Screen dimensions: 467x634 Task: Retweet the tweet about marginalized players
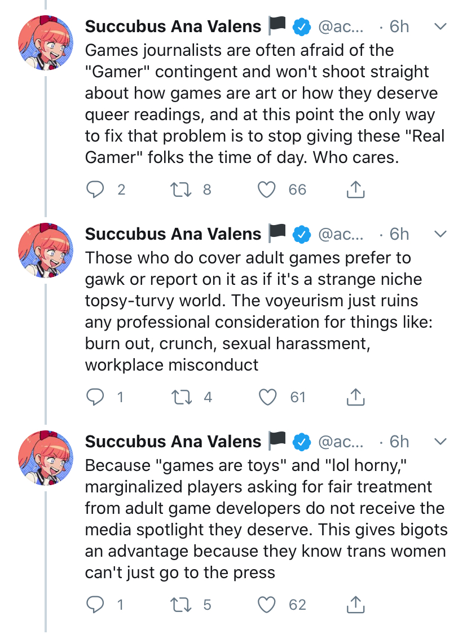[x=182, y=605]
